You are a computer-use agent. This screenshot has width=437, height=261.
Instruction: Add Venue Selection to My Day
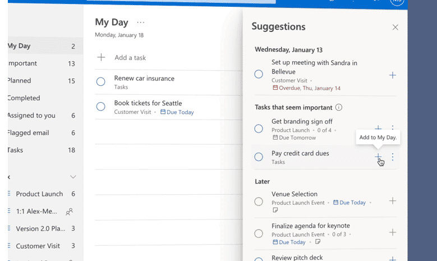pyautogui.click(x=393, y=201)
